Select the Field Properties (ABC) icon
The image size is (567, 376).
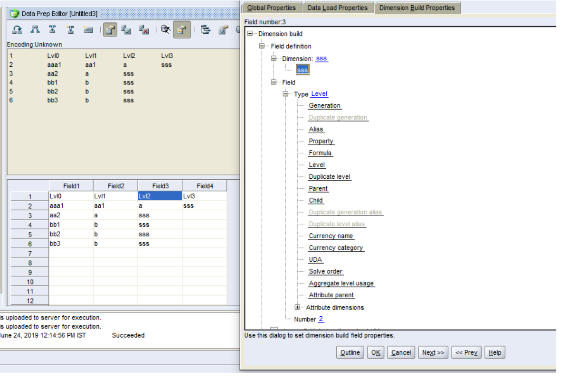click(x=88, y=29)
